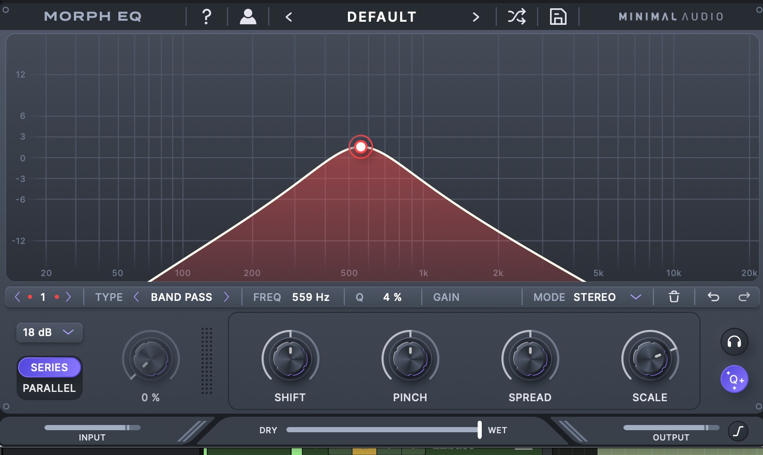Switch routing to PARALLEL mode
The height and width of the screenshot is (455, 763).
(49, 388)
